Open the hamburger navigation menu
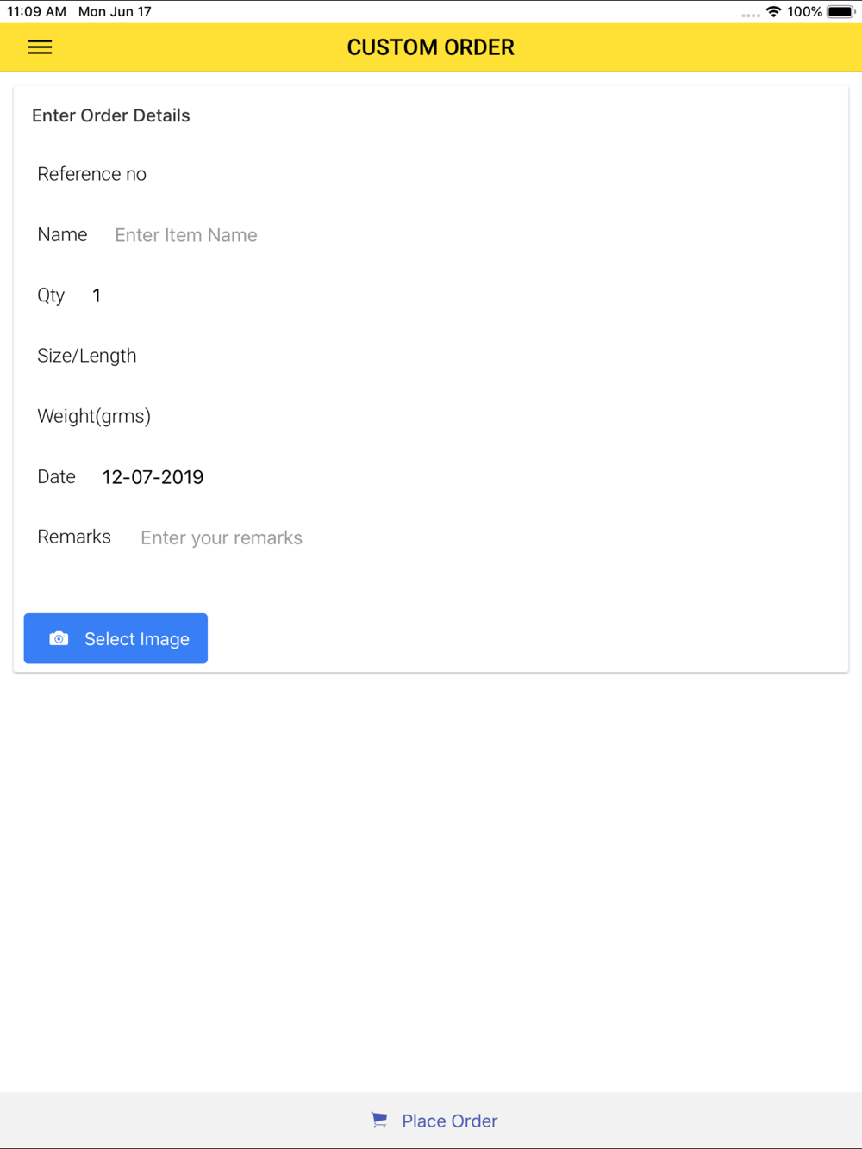The image size is (862, 1149). [40, 47]
